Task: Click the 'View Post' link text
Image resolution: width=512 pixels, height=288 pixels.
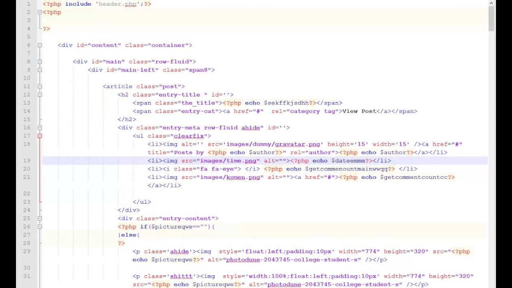Action: [359, 111]
